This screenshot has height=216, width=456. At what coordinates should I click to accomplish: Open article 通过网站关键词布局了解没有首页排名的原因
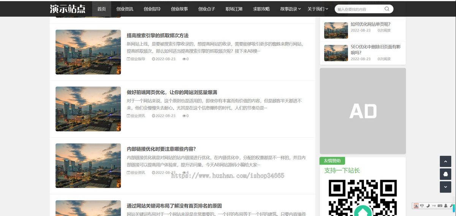pyautogui.click(x=174, y=206)
